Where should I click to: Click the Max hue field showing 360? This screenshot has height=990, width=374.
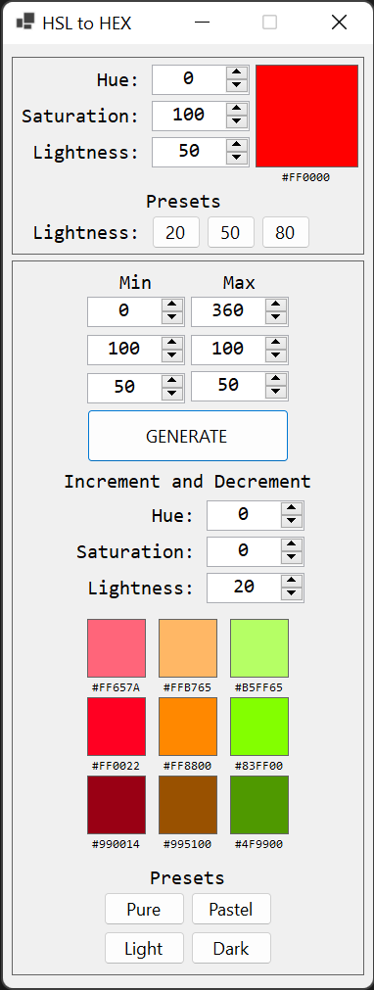[x=228, y=312]
